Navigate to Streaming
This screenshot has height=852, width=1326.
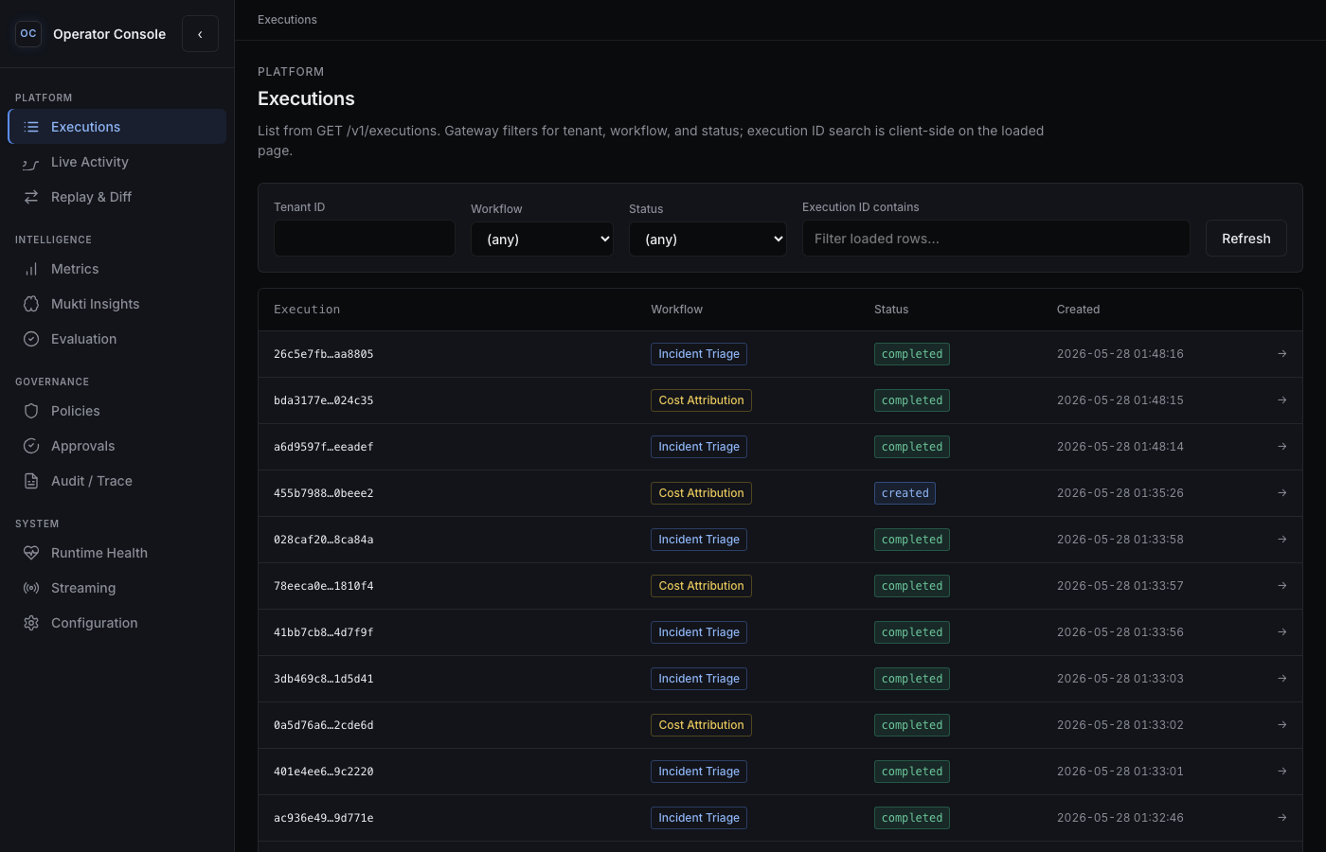click(x=117, y=588)
